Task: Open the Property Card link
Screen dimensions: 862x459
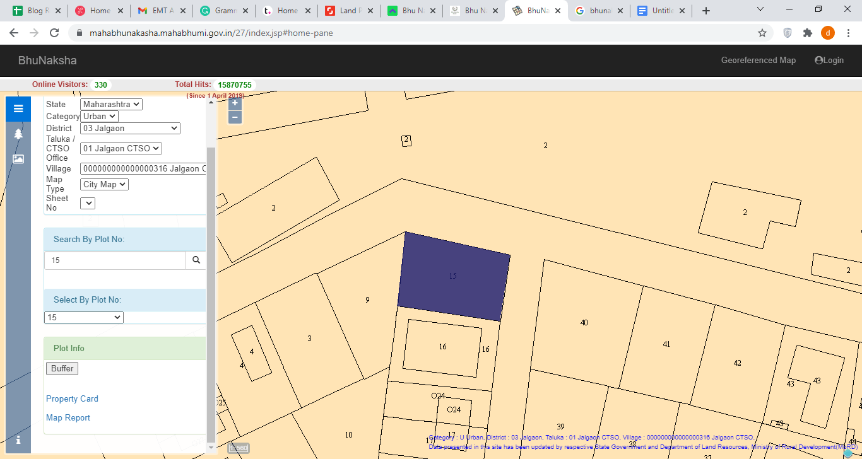Action: tap(72, 398)
